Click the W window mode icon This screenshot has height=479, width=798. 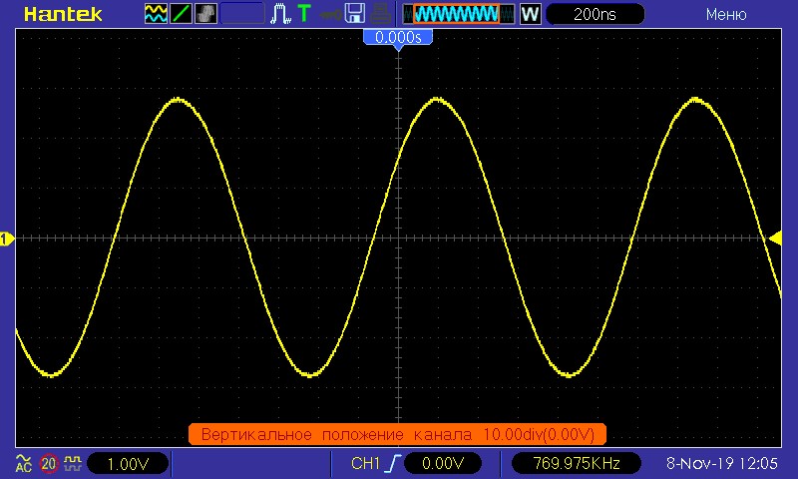click(x=530, y=14)
